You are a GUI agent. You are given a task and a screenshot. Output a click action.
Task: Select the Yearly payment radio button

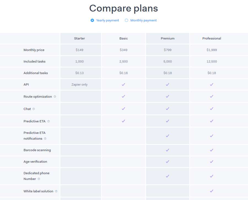click(x=92, y=20)
